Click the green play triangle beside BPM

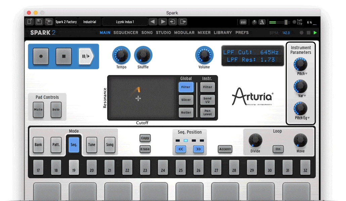click(315, 33)
